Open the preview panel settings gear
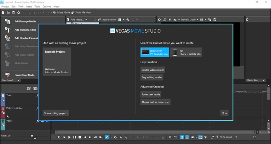The image size is (271, 144). [159, 20]
